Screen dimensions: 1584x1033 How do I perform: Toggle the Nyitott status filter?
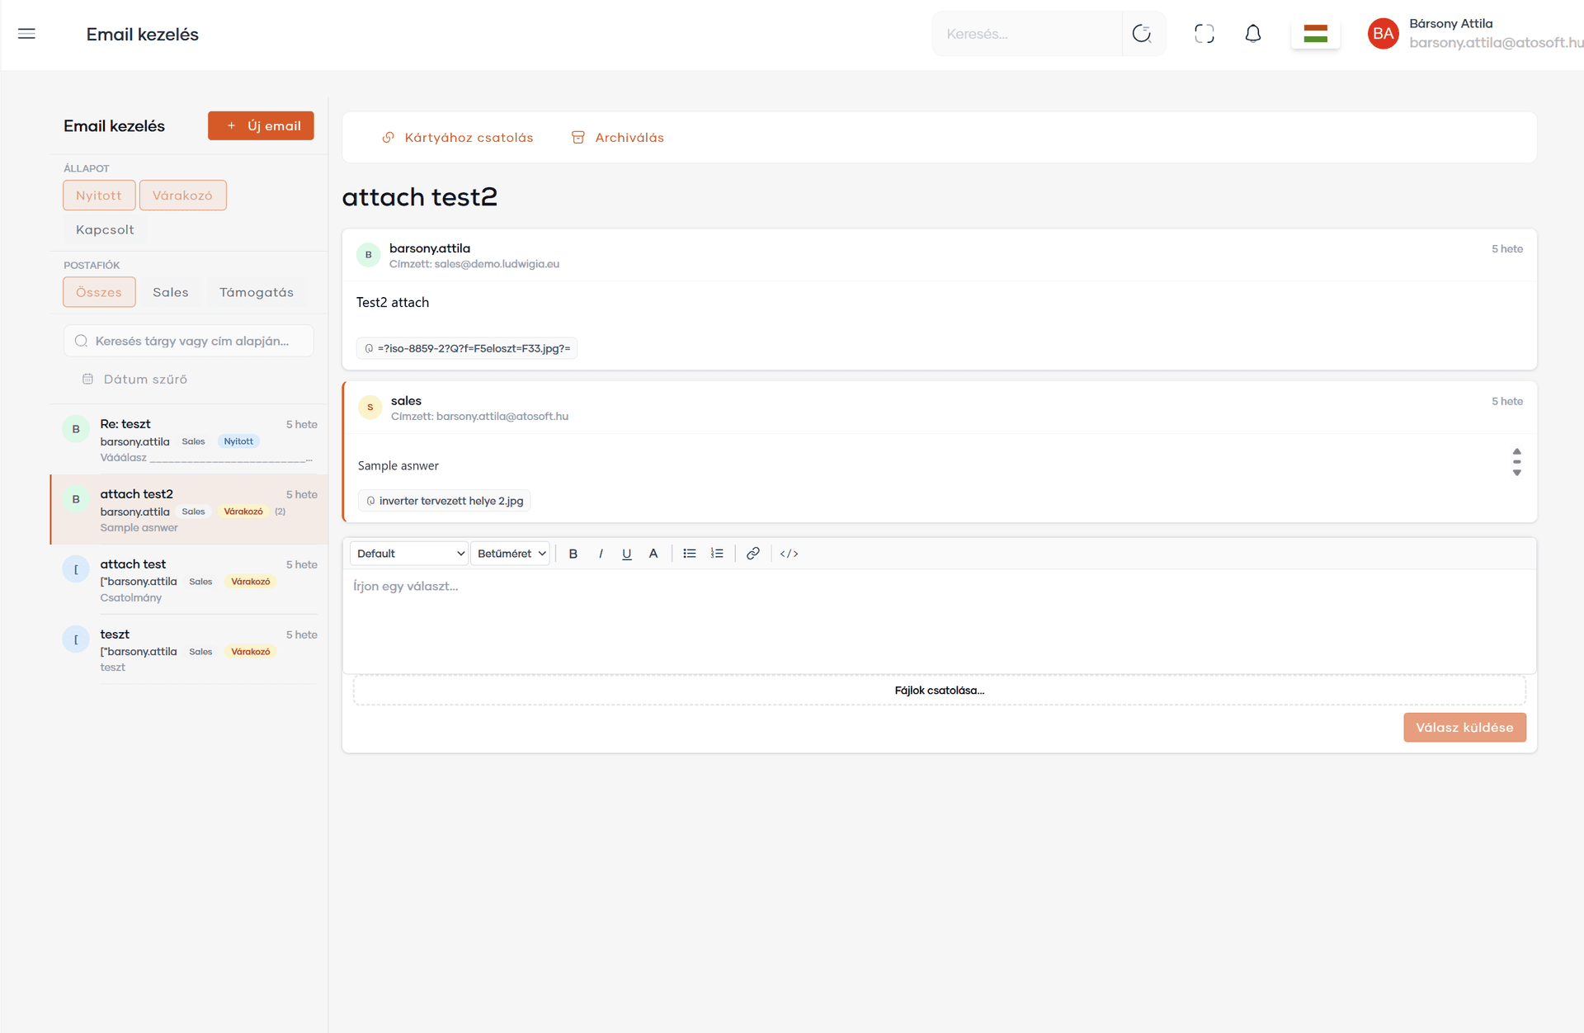pyautogui.click(x=99, y=196)
